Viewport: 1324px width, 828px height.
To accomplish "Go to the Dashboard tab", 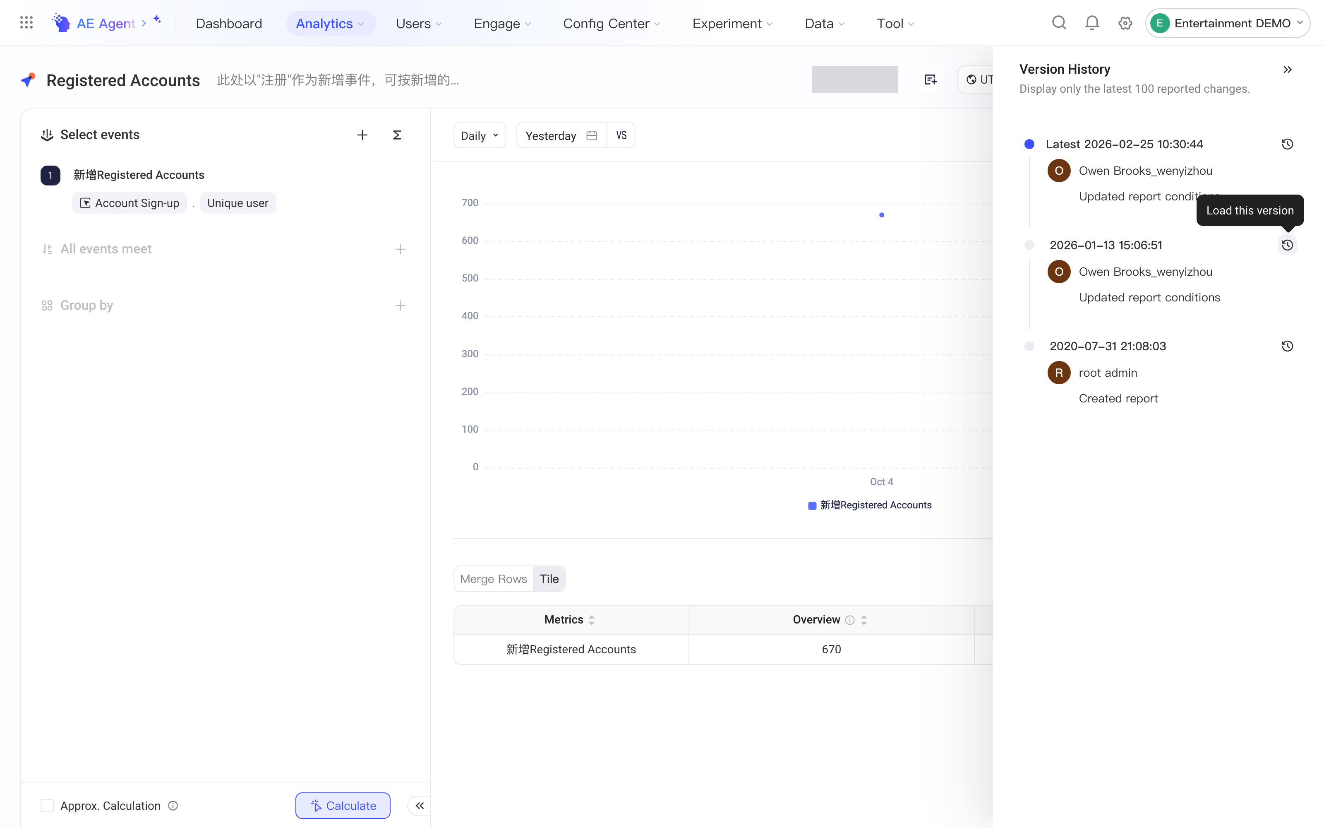I will point(229,23).
